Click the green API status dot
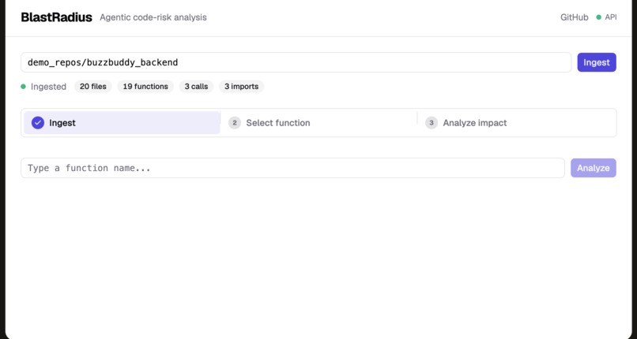637x339 pixels. pos(598,17)
